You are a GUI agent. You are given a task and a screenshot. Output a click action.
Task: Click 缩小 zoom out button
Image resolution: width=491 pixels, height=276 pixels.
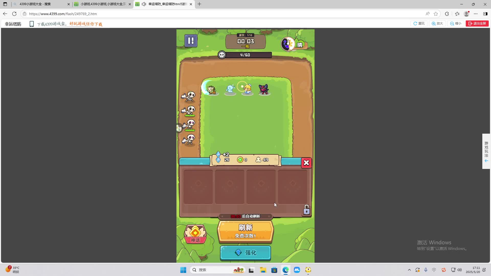point(456,24)
